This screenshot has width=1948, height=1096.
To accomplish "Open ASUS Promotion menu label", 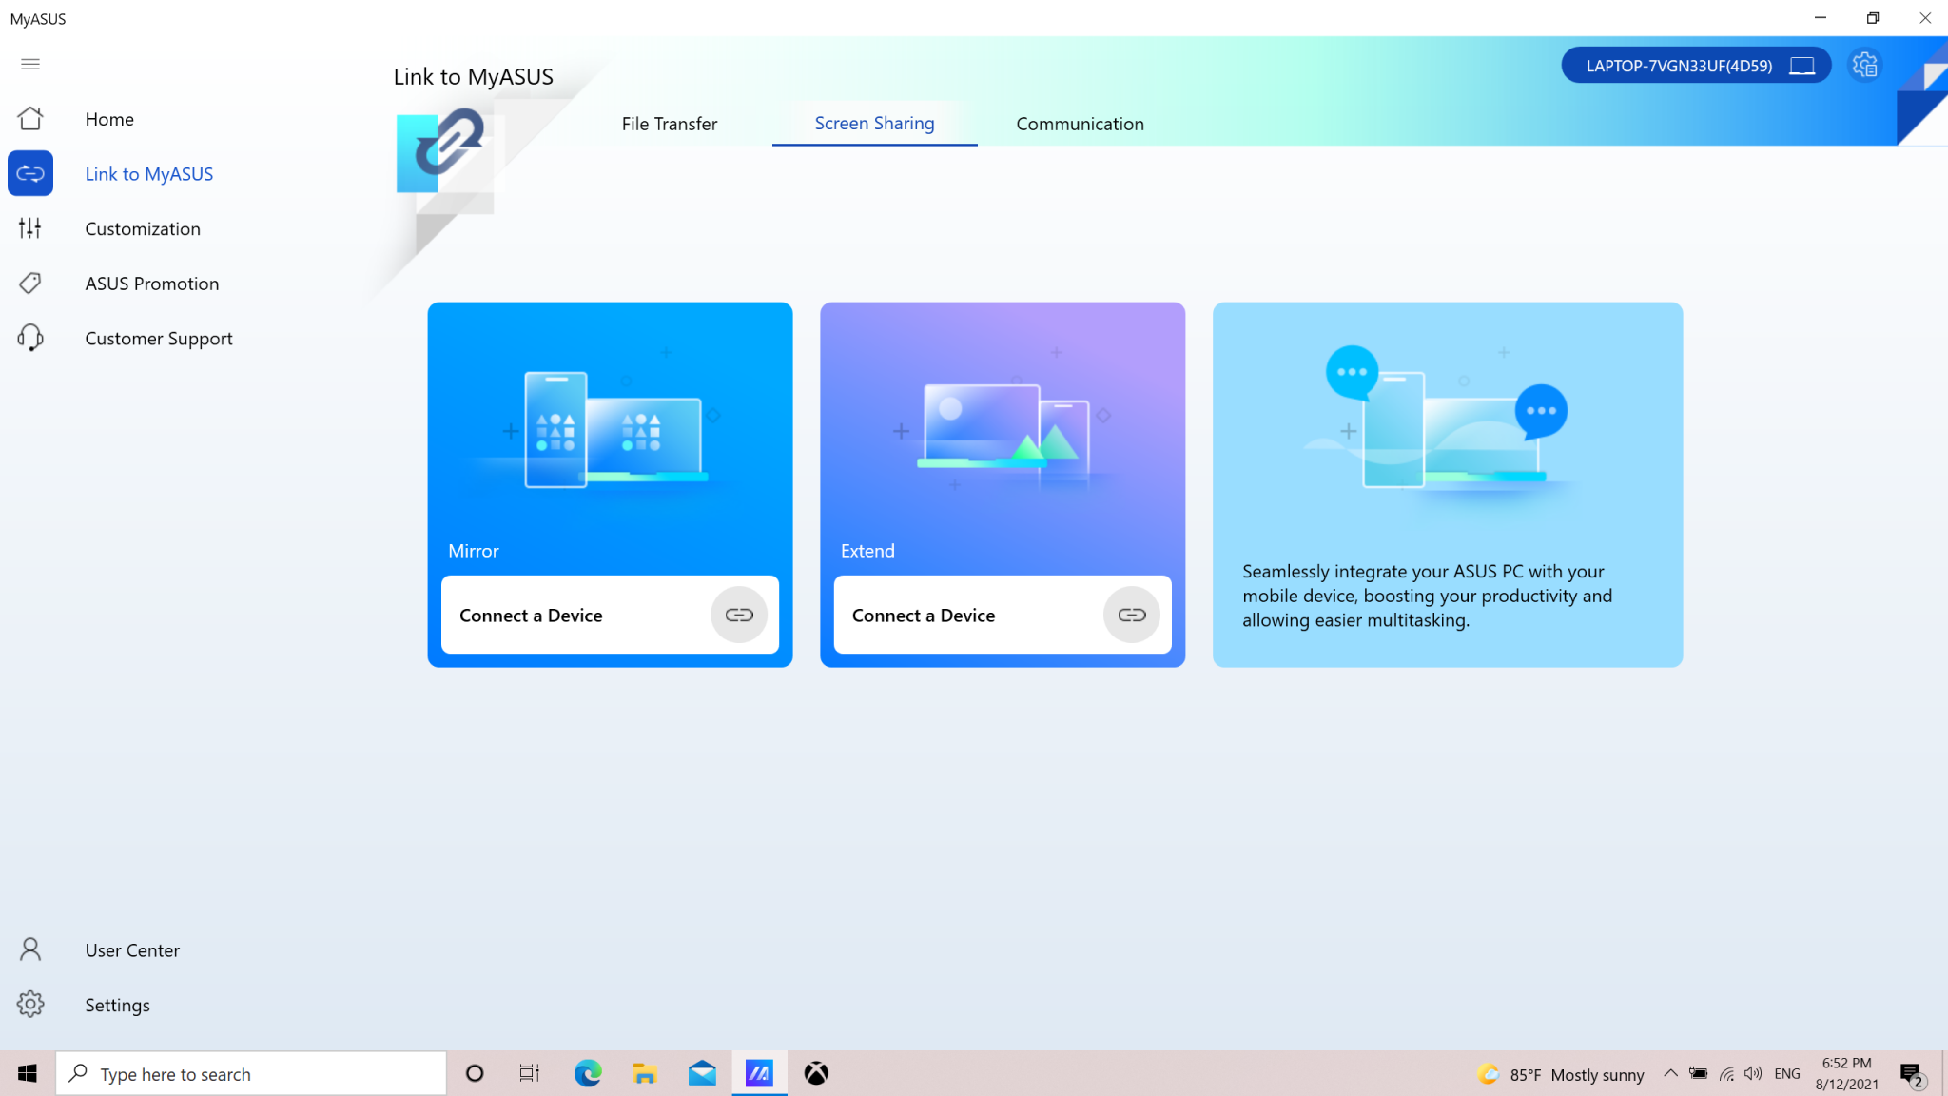I will (x=152, y=284).
